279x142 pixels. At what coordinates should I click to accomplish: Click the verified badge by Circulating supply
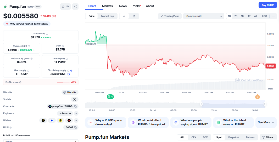[x=71, y=70]
